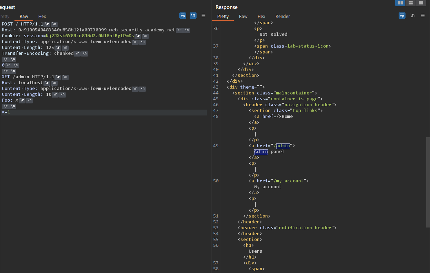Toggle show non-printable \n in Response panel
430x273 pixels.
click(412, 16)
